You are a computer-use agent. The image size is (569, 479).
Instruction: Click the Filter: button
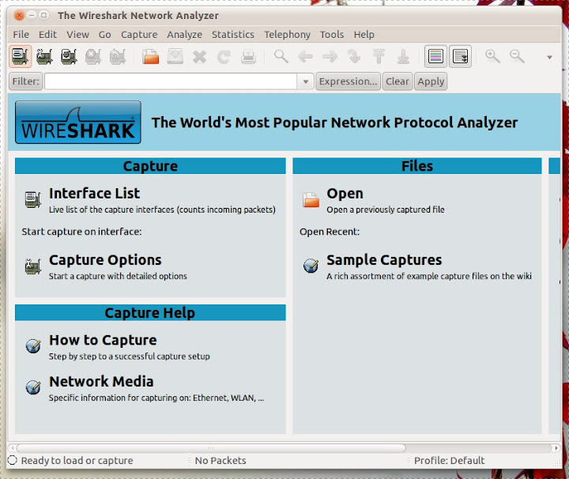(25, 81)
